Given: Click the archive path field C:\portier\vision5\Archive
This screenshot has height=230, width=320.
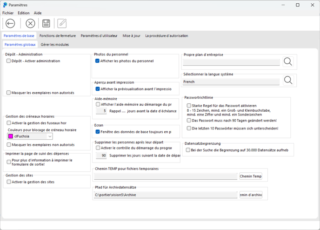Looking at the screenshot, I should click(166, 195).
